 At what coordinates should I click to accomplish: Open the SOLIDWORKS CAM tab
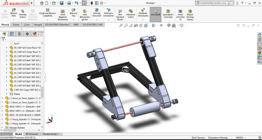93,25
